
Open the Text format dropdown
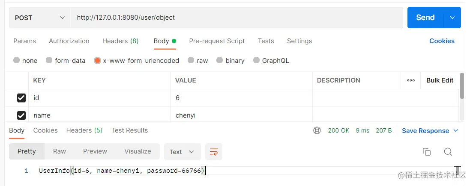click(182, 152)
